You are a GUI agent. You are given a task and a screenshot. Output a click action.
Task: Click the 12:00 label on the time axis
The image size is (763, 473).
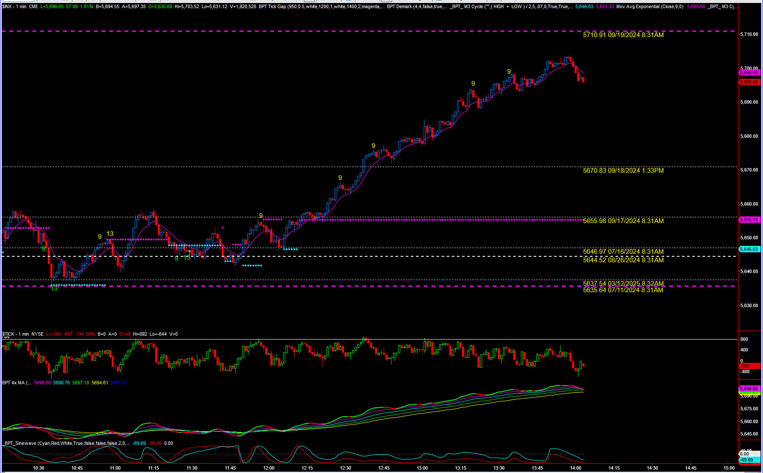pos(269,468)
